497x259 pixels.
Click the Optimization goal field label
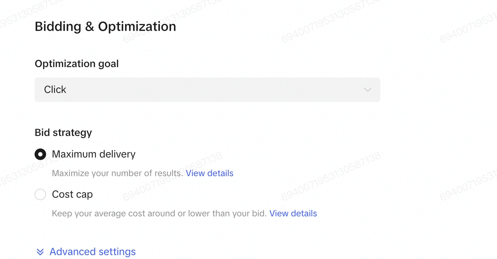[76, 64]
